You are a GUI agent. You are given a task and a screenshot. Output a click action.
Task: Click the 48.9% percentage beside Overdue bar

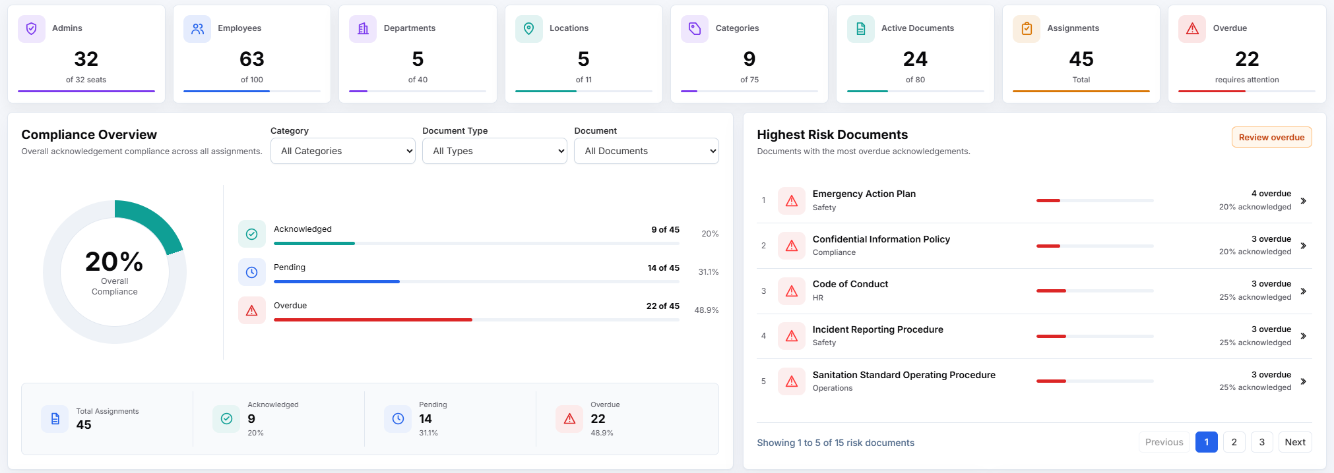point(706,310)
